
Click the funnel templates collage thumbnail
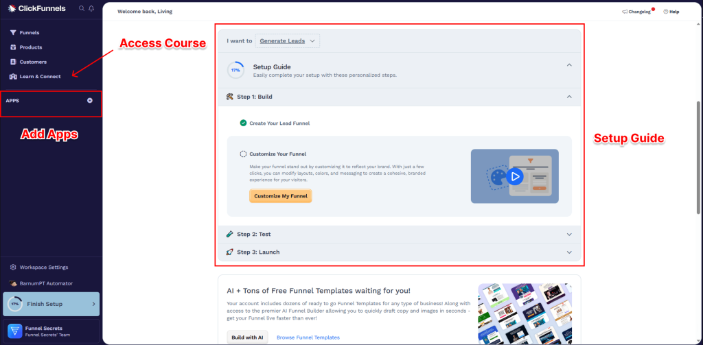click(525, 313)
